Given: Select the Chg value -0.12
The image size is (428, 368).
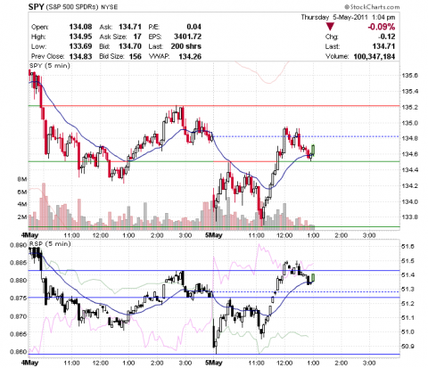Looking at the screenshot, I should [x=386, y=37].
